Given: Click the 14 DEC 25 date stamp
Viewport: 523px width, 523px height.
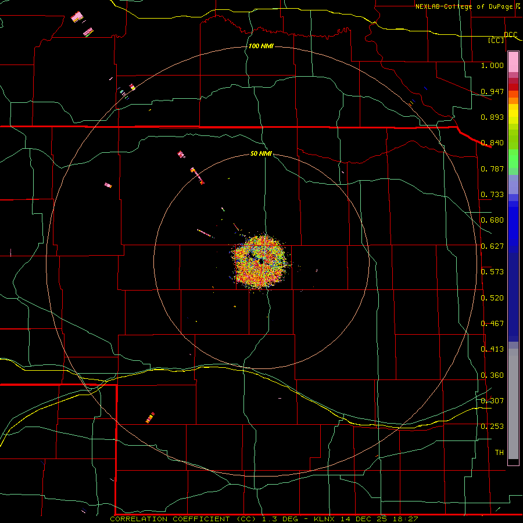Looking at the screenshot, I should [364, 519].
